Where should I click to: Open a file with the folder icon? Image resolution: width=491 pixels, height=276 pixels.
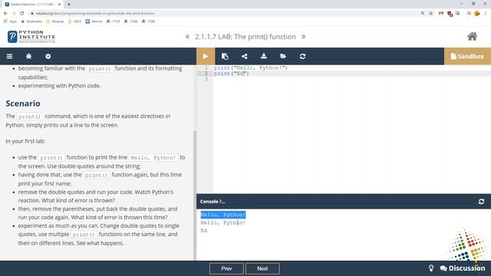[x=283, y=56]
